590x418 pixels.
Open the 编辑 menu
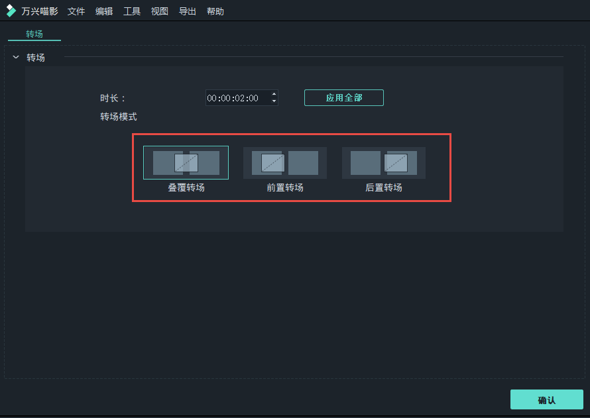click(104, 11)
